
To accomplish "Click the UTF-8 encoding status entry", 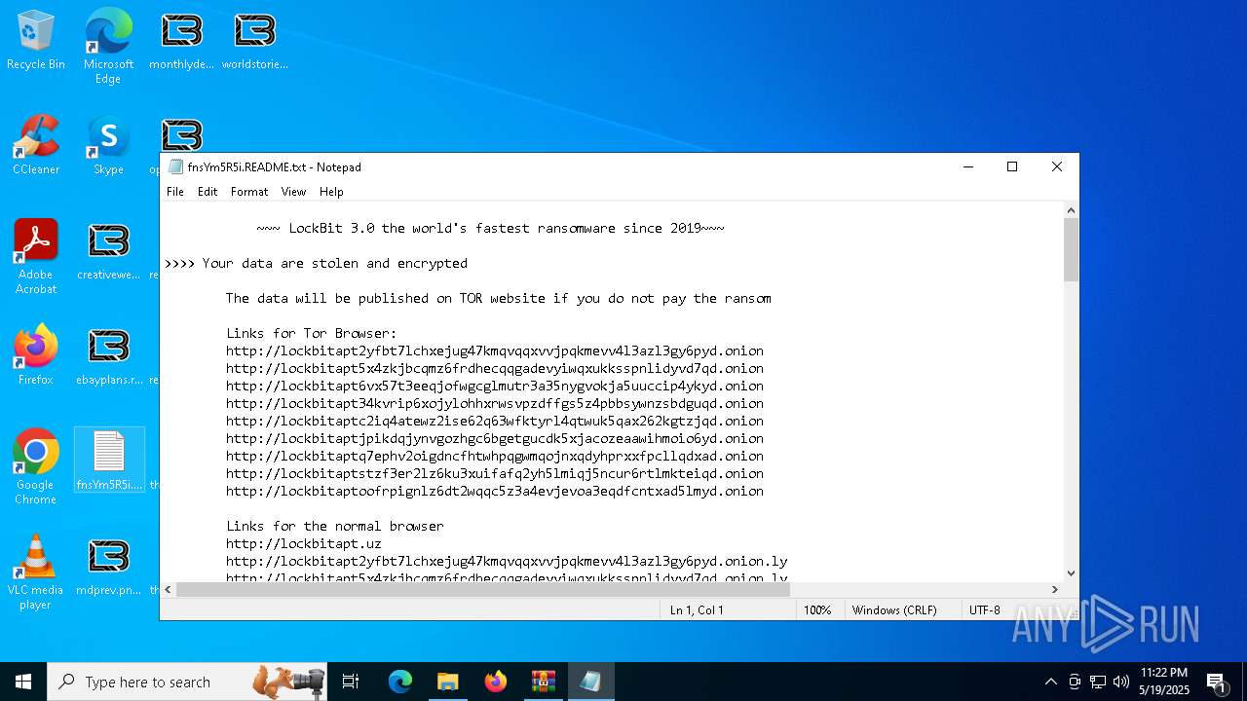I will click(984, 610).
